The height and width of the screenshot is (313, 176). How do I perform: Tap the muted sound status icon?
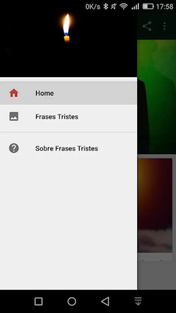tap(114, 7)
